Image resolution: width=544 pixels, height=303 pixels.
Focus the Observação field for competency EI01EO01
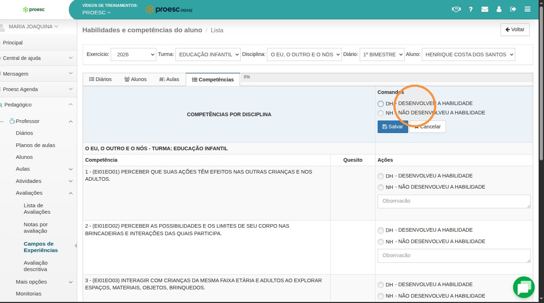(454, 202)
